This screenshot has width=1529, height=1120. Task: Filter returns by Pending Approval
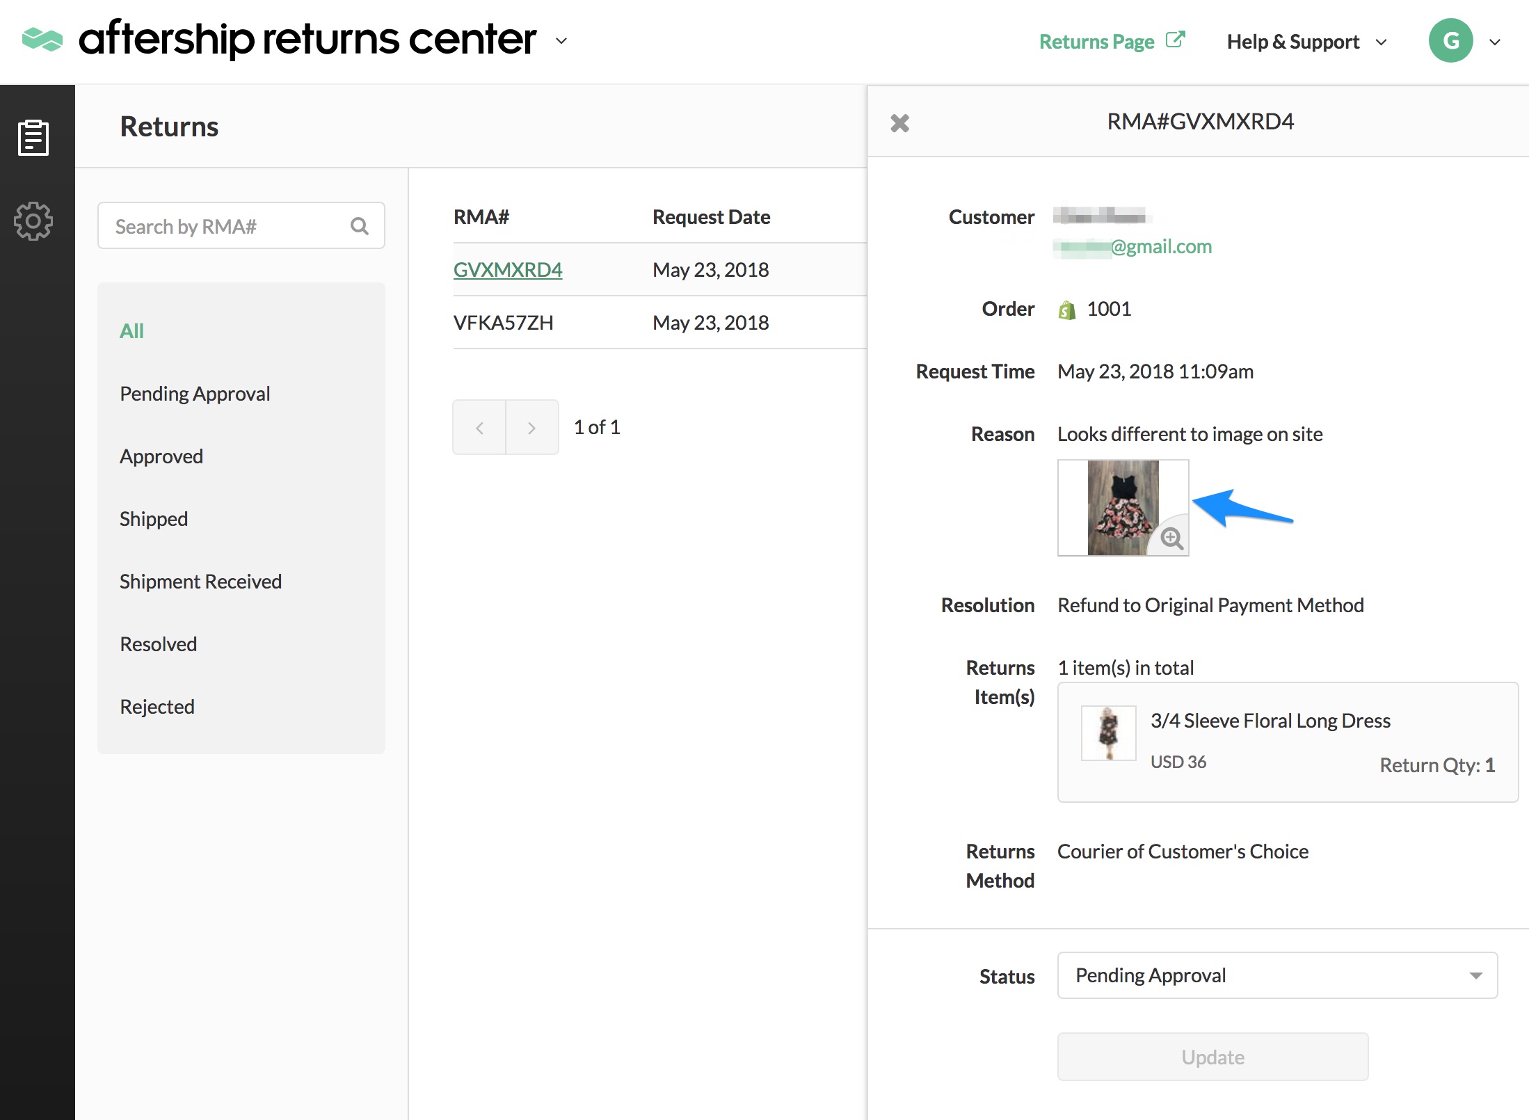click(x=195, y=394)
